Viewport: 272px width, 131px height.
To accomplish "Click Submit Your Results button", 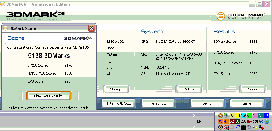I will pos(49,96).
